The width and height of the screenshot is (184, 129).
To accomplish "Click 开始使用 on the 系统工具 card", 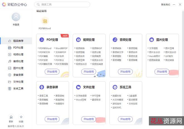I will point(125,119).
